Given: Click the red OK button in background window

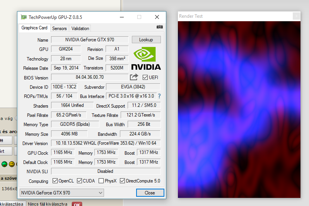Looking at the screenshot, I should 77,204.
